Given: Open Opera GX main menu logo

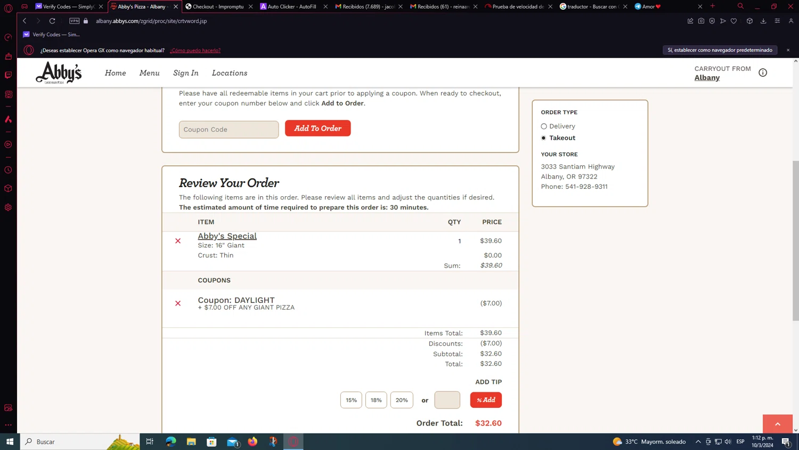Looking at the screenshot, I should tap(8, 8).
